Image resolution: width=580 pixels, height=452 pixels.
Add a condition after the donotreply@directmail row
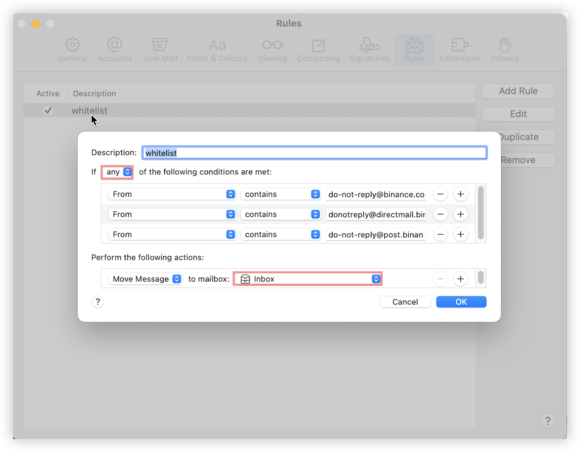pyautogui.click(x=460, y=215)
